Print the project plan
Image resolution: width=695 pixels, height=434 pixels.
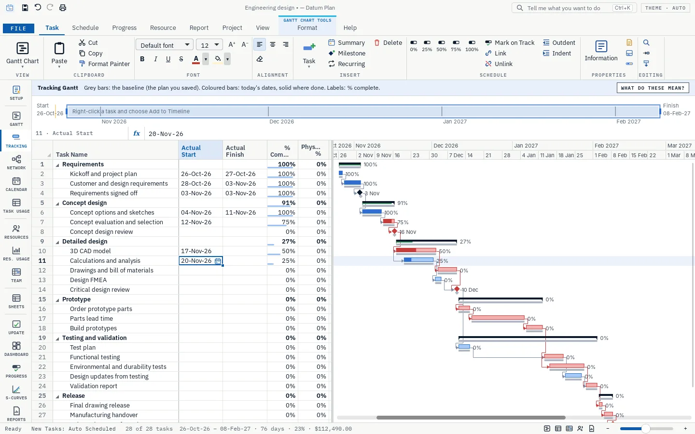63,8
